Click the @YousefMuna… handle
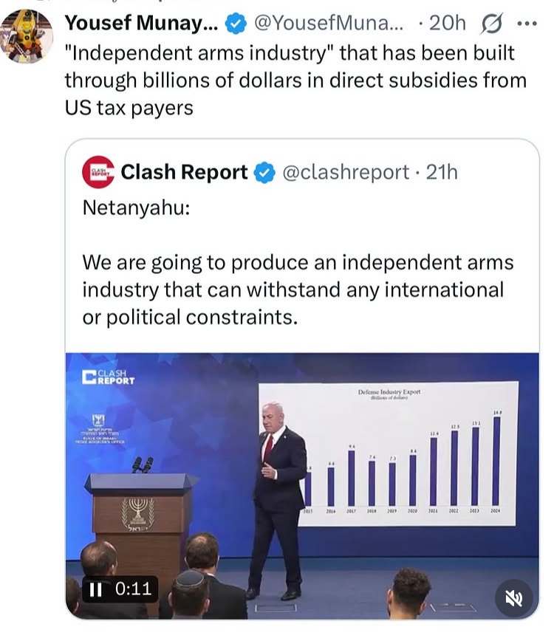This screenshot has height=641, width=554. pyautogui.click(x=329, y=24)
